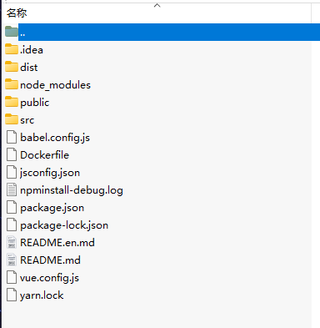This screenshot has width=320, height=328.
Task: Click the parent directory folder icon
Action: click(x=12, y=32)
